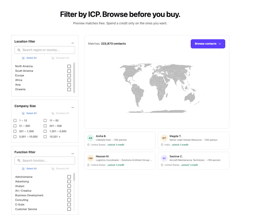Click the Deselect All icon under Company Size
Image resolution: width=257 pixels, height=217 pixels.
[53, 113]
